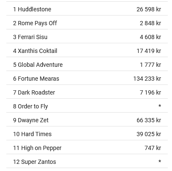
Task: Select the 747 kr amount
Action: tap(153, 148)
